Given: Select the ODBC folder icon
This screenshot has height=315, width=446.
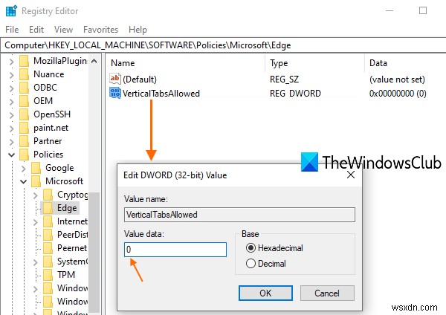Looking at the screenshot, I should [x=25, y=88].
